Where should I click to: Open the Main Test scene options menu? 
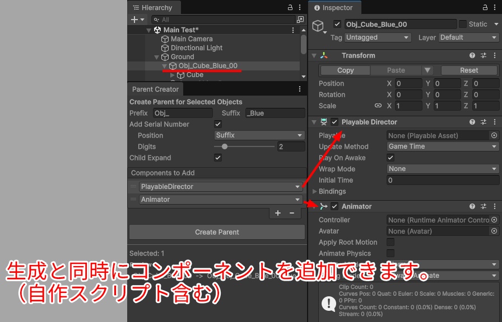293,30
